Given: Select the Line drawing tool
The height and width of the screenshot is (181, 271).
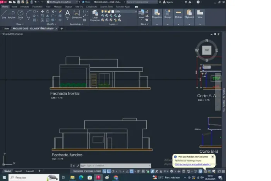Looking at the screenshot, I should (4, 14).
